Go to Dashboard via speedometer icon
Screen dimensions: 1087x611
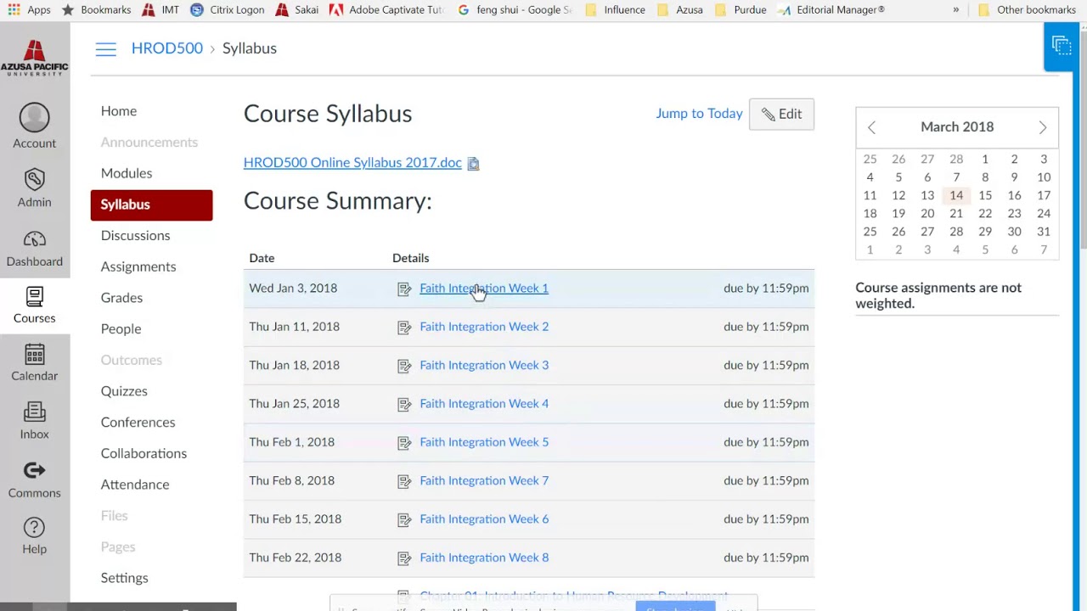tap(34, 239)
